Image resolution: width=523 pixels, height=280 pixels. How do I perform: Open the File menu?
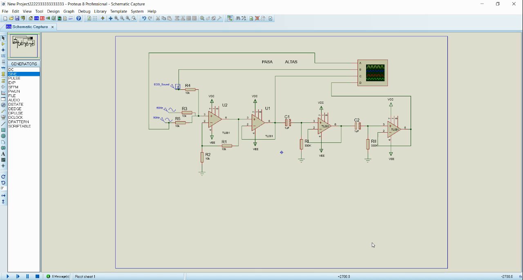click(5, 11)
